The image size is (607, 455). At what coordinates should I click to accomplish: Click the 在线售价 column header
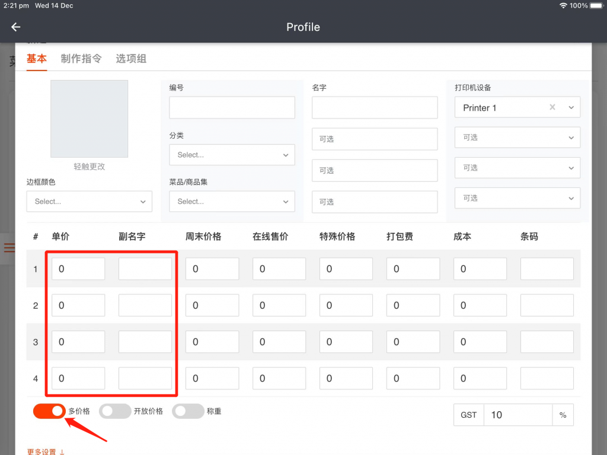coord(270,236)
